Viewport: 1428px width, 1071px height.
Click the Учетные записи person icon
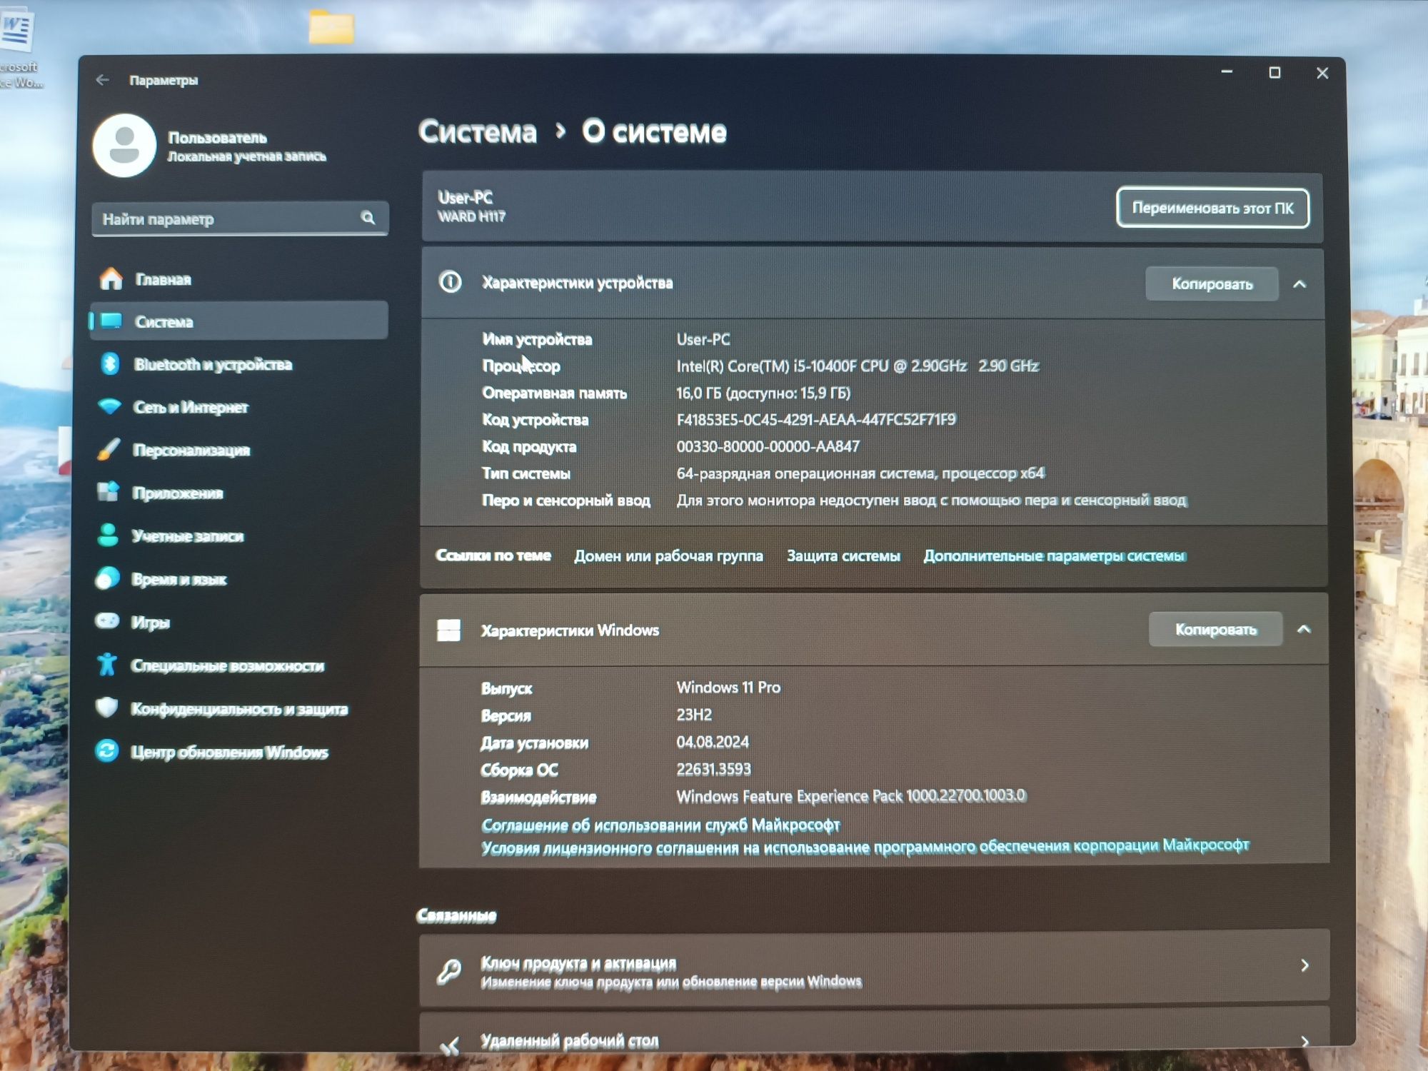[x=108, y=535]
